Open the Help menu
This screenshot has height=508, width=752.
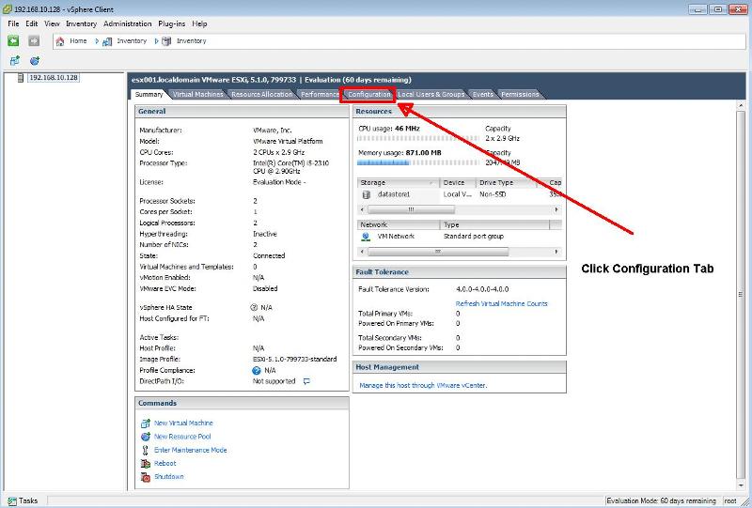click(x=199, y=23)
